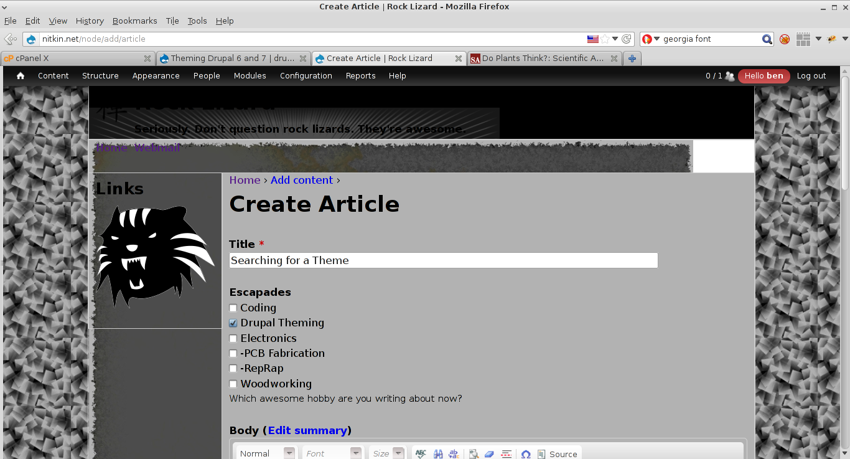Image resolution: width=850 pixels, height=459 pixels.
Task: Click the Remove Format eraser icon
Action: [x=489, y=454]
